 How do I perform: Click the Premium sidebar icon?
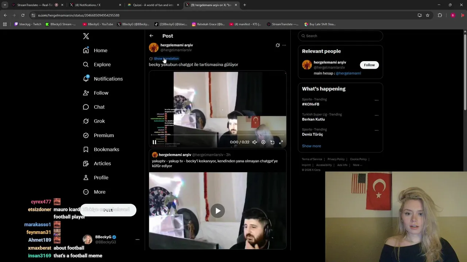pyautogui.click(x=86, y=135)
